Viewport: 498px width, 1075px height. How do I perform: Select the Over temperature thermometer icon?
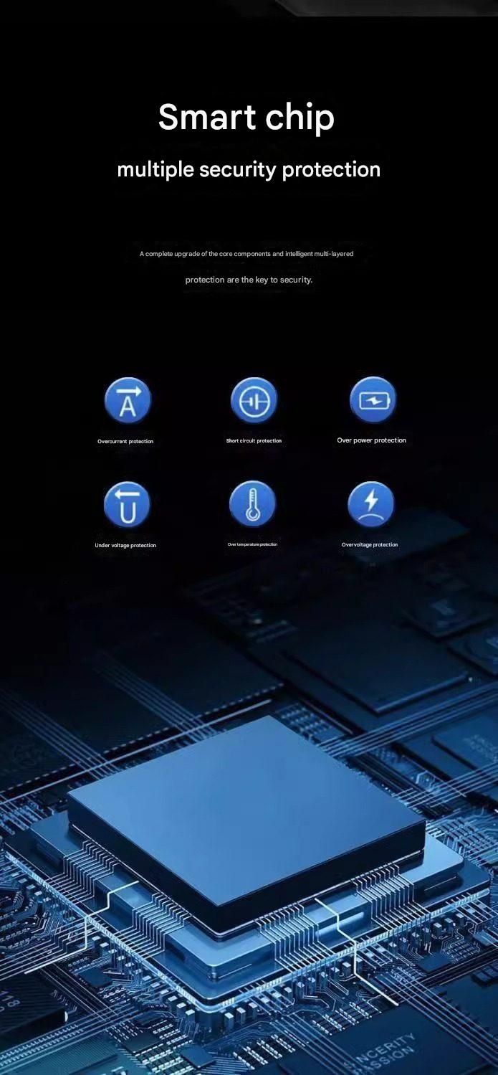(252, 503)
